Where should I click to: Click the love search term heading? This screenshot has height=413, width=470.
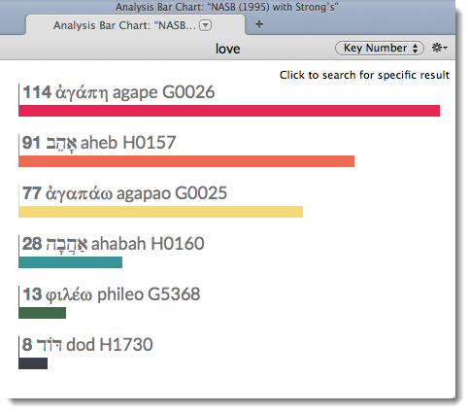[228, 49]
